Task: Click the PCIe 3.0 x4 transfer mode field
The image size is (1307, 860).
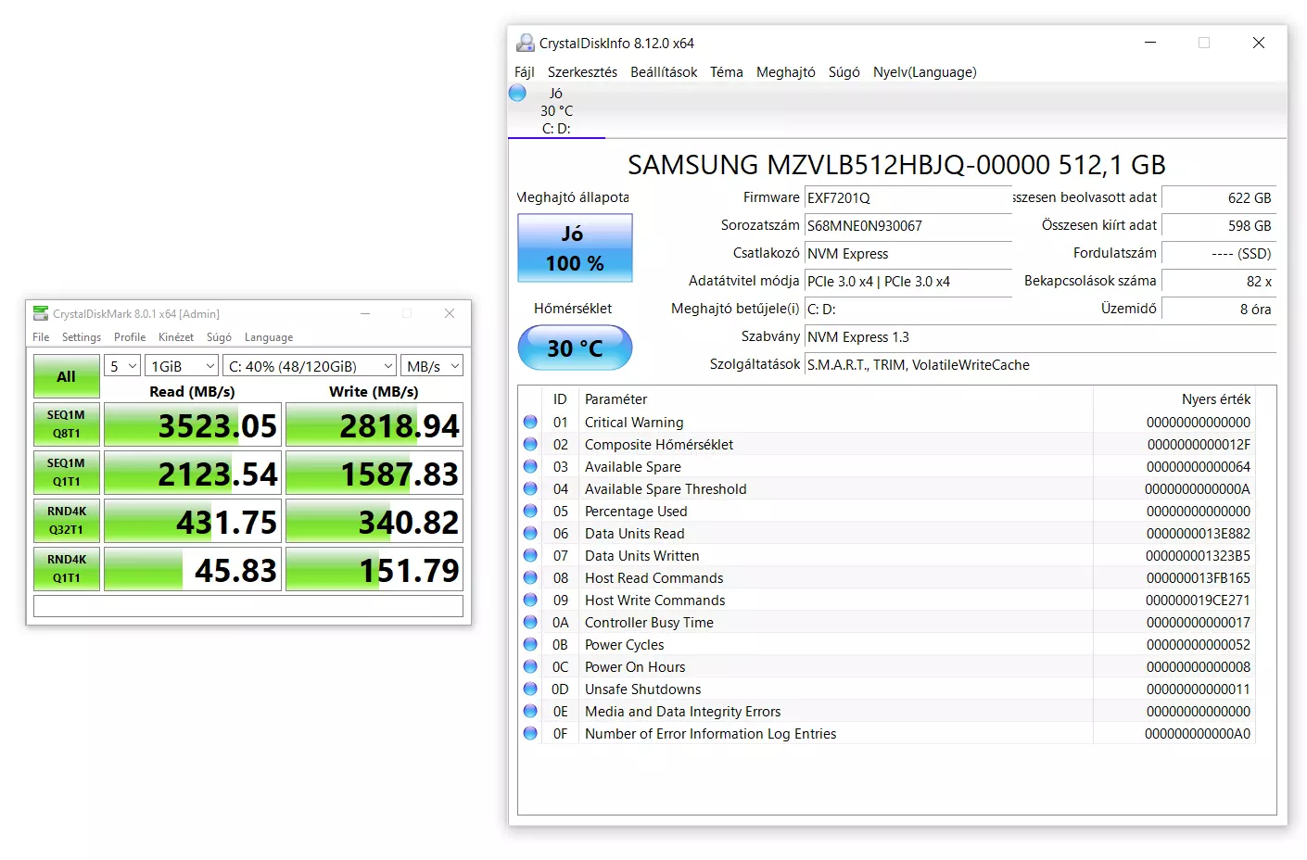Action: [907, 281]
